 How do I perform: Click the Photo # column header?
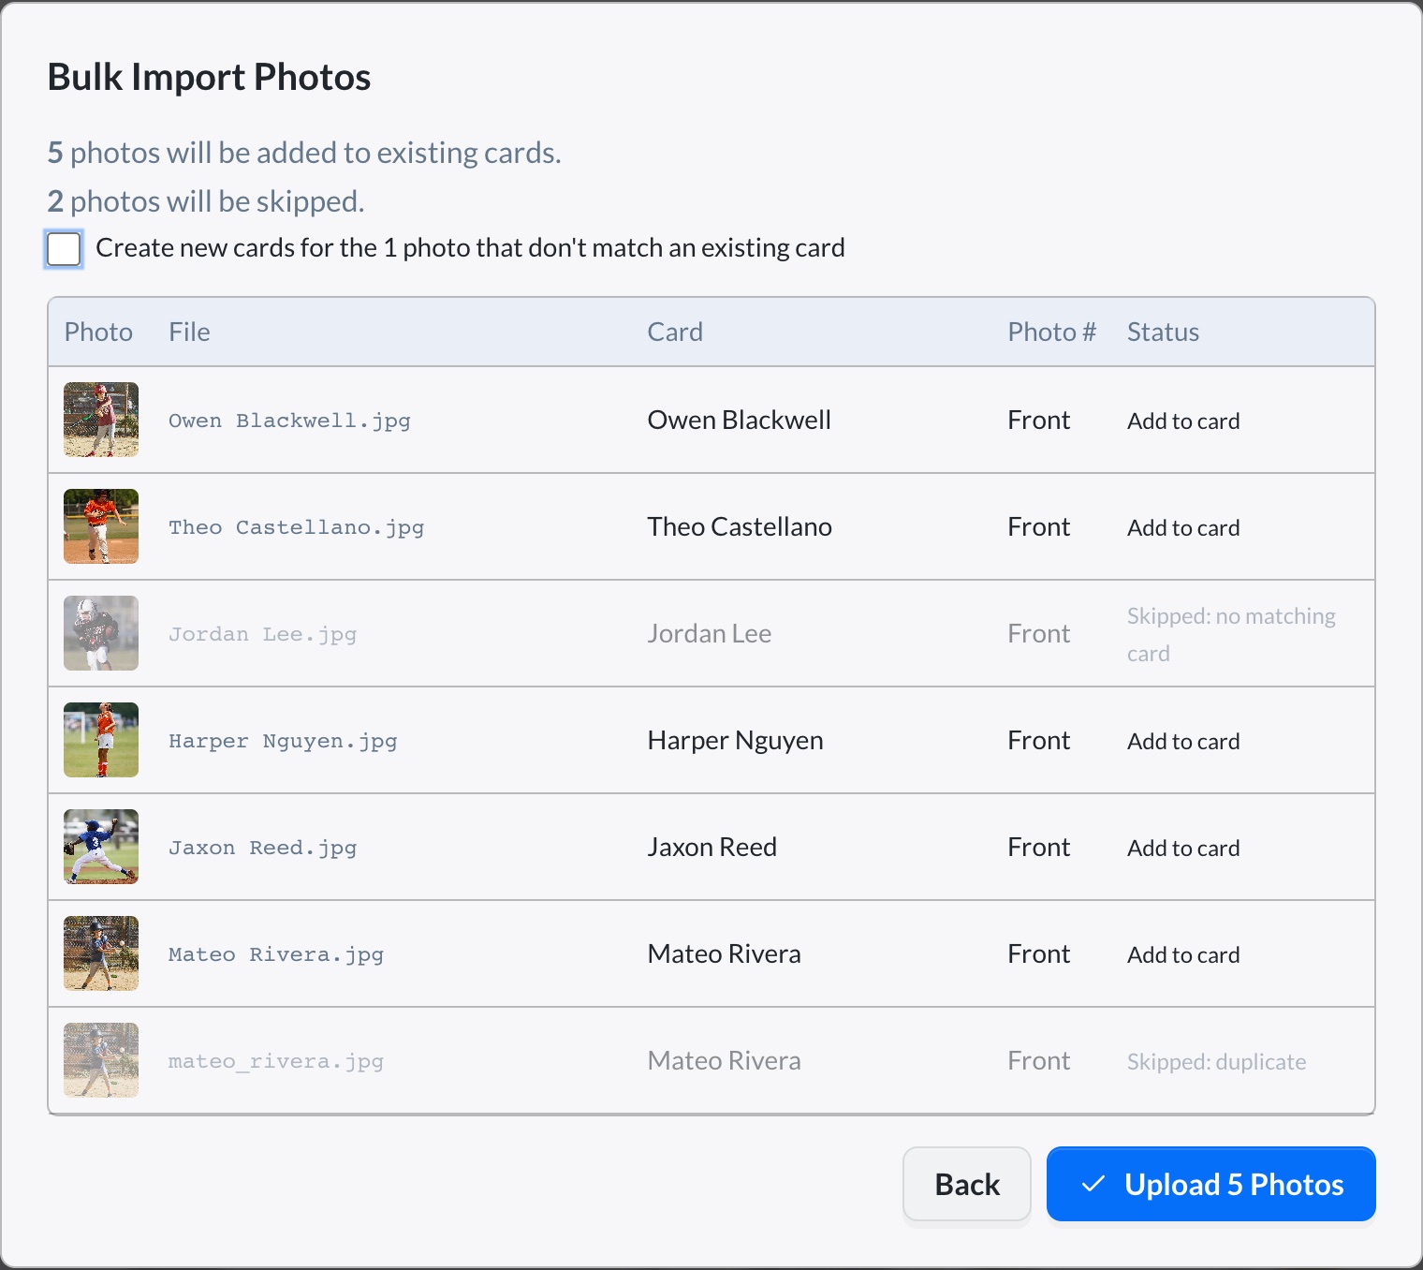coord(1051,332)
